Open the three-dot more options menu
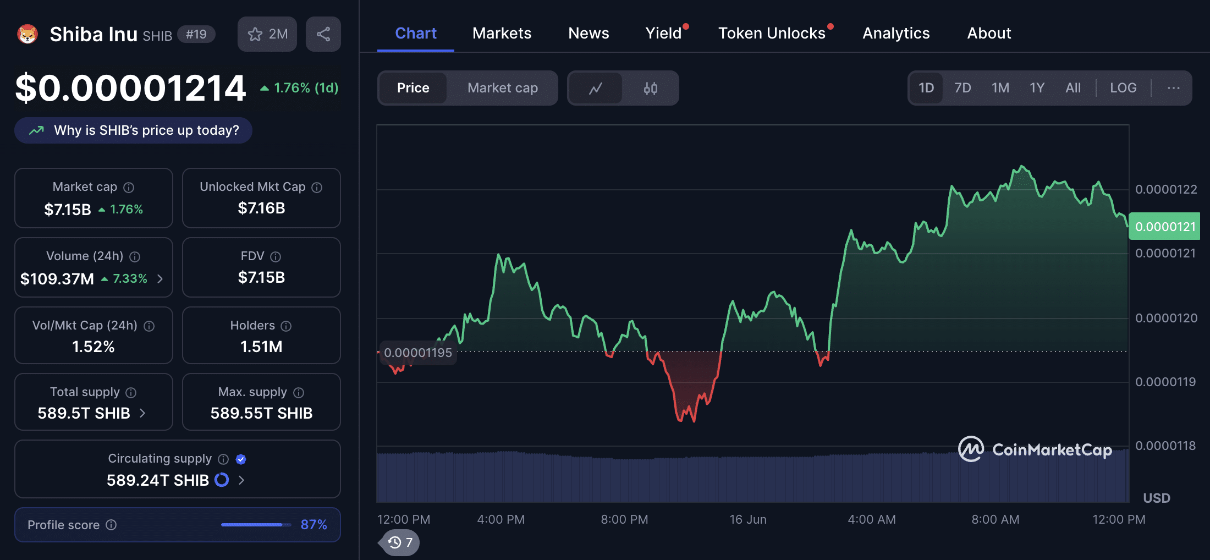The width and height of the screenshot is (1210, 560). 1173,88
